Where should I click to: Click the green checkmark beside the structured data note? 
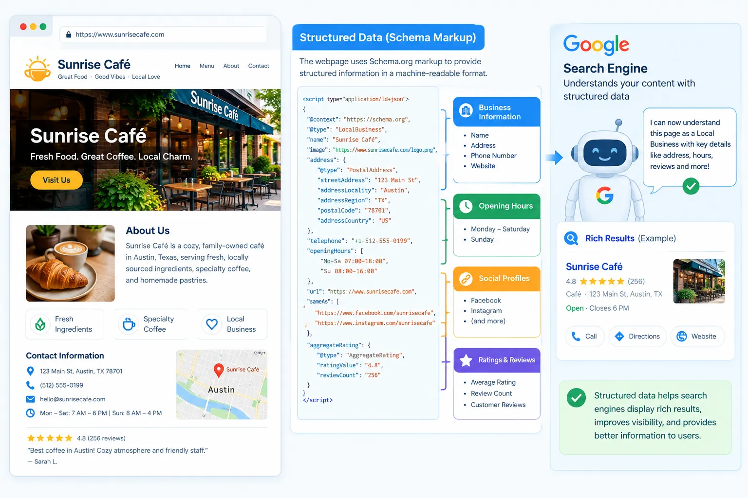coord(577,398)
